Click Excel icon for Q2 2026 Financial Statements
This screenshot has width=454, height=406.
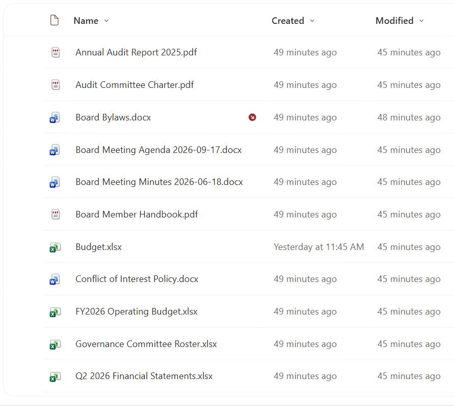pyautogui.click(x=55, y=377)
